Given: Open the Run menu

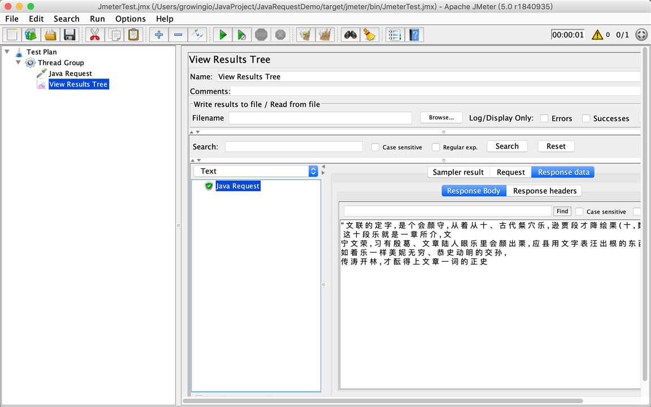Looking at the screenshot, I should 97,19.
